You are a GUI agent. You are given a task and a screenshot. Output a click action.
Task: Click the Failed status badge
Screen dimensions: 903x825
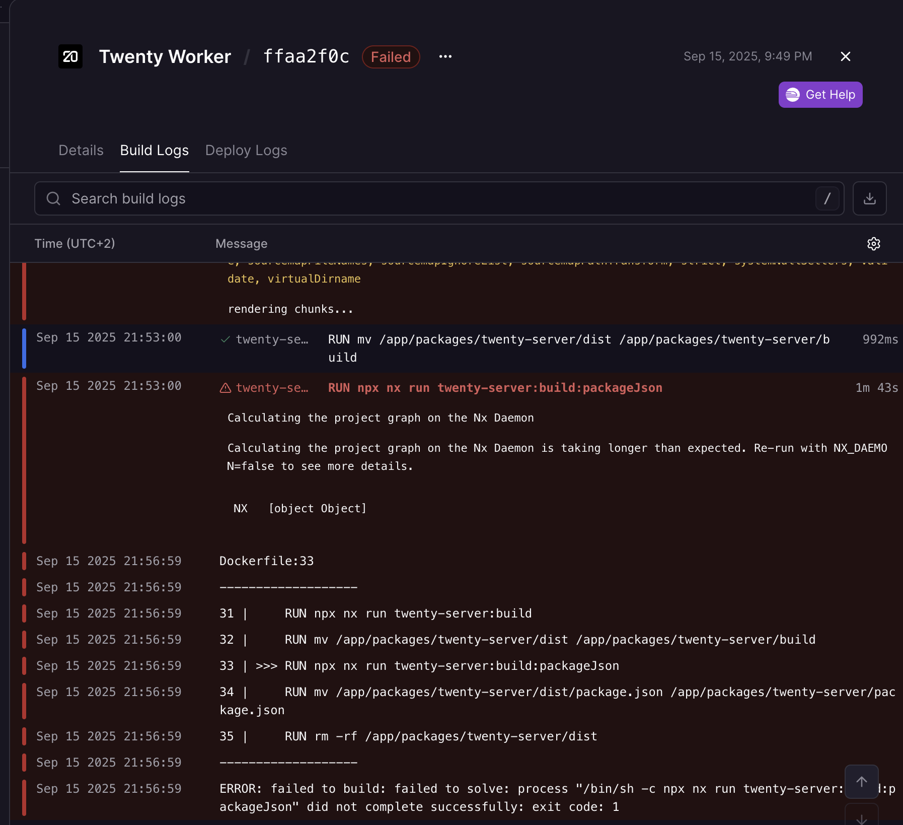click(x=391, y=57)
